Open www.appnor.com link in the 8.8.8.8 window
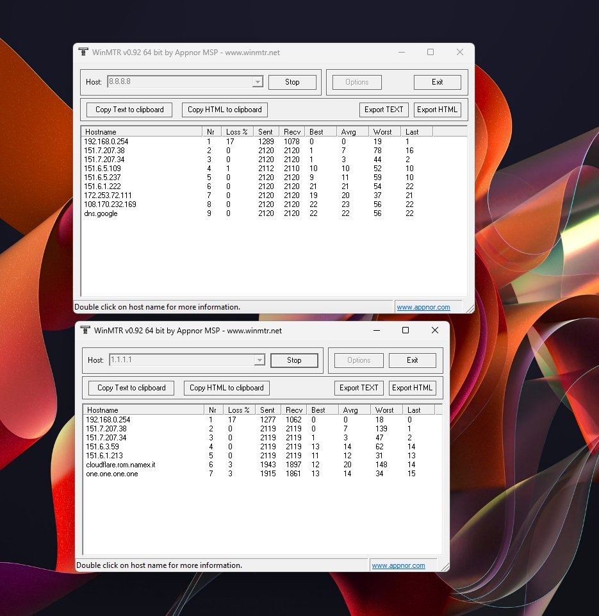 click(423, 308)
